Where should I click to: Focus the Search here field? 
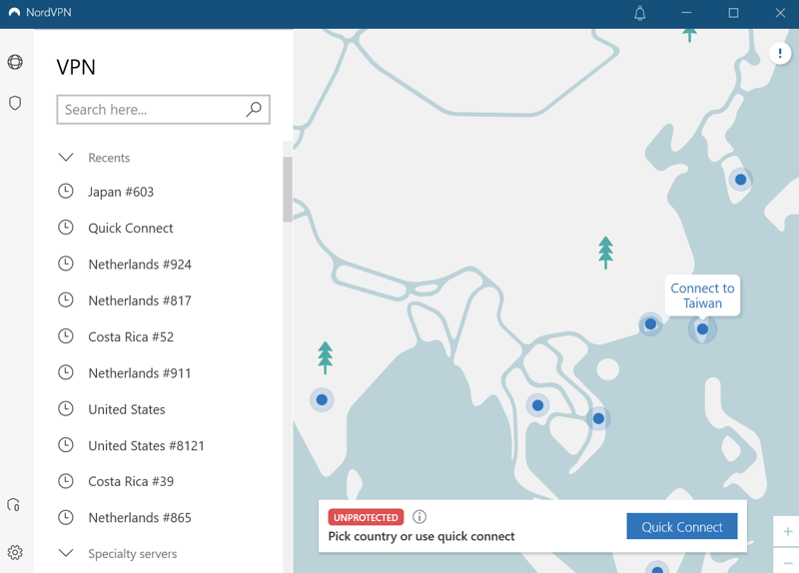tap(163, 109)
